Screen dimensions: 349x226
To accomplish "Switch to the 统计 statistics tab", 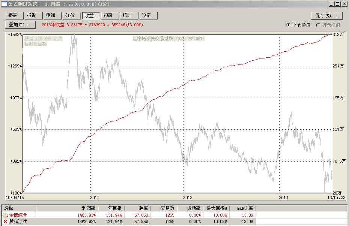I will pos(129,15).
